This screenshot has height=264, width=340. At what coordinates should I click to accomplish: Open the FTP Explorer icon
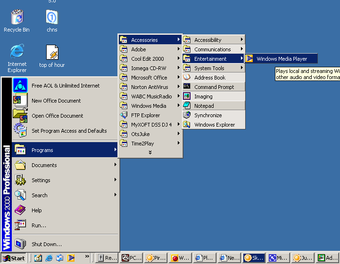pyautogui.click(x=124, y=115)
